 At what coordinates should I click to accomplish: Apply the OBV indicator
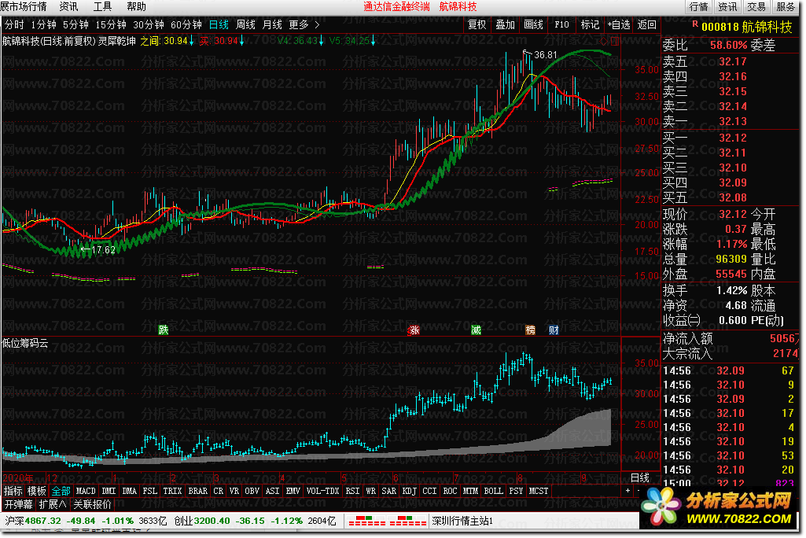[252, 491]
